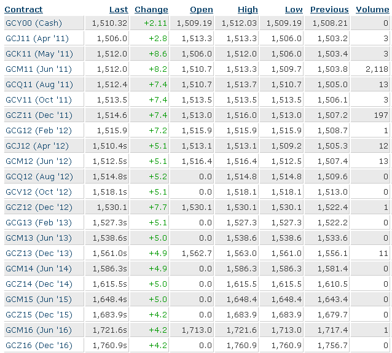The width and height of the screenshot is (392, 353).
Task: Sort by the Low column header
Action: click(294, 9)
